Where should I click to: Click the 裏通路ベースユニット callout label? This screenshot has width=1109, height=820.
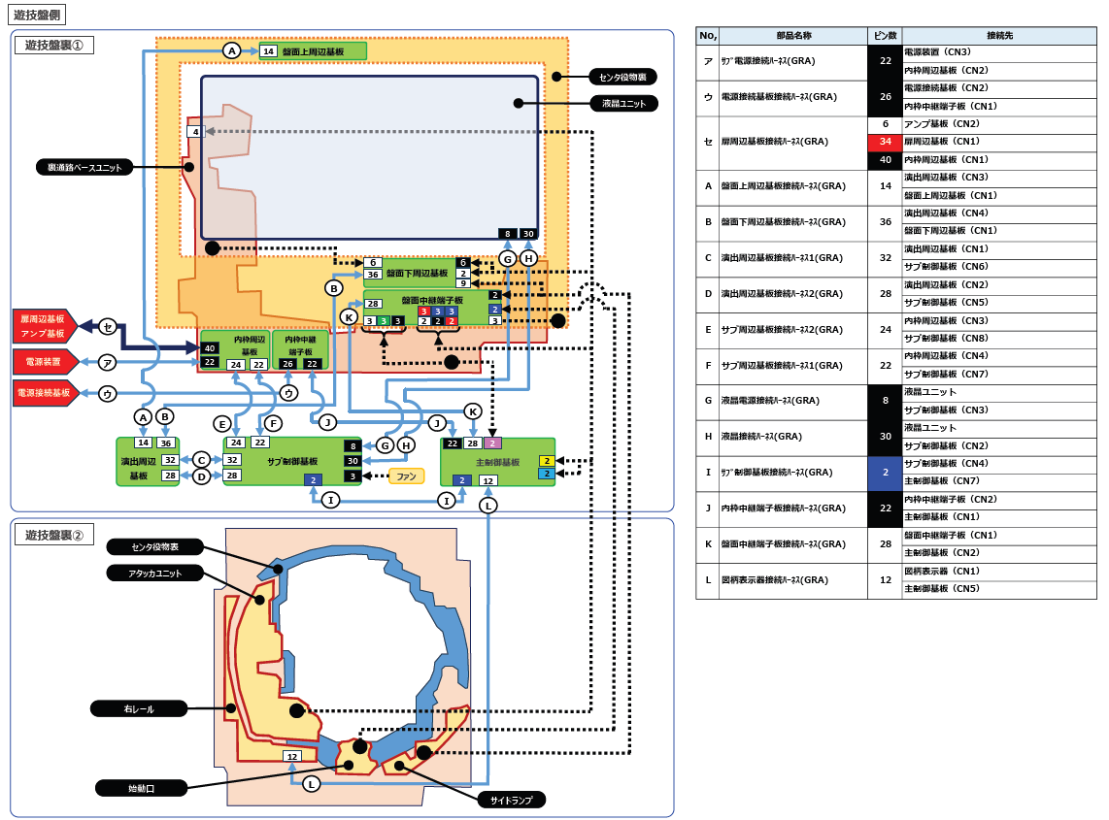(x=84, y=168)
